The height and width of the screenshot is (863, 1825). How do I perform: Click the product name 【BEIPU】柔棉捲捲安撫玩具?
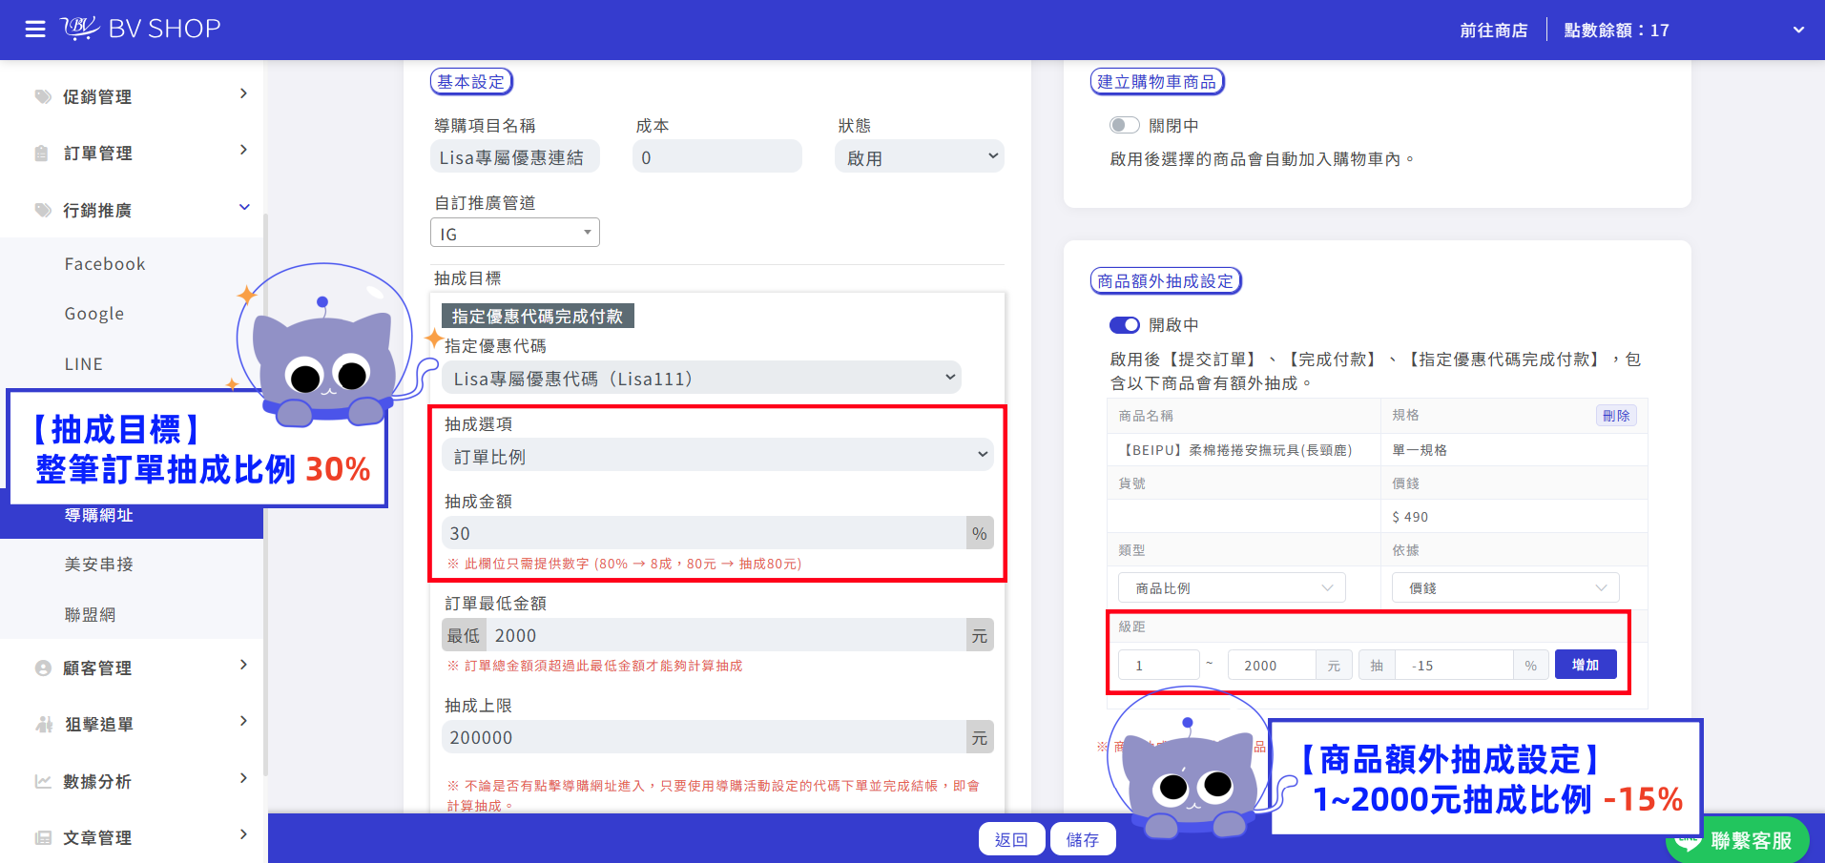tap(1235, 450)
